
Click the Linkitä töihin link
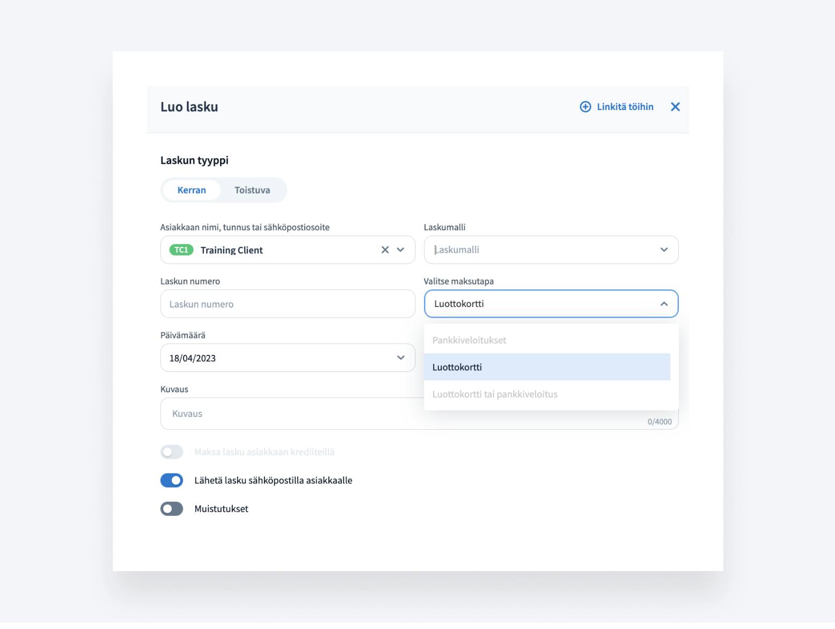[x=625, y=107]
